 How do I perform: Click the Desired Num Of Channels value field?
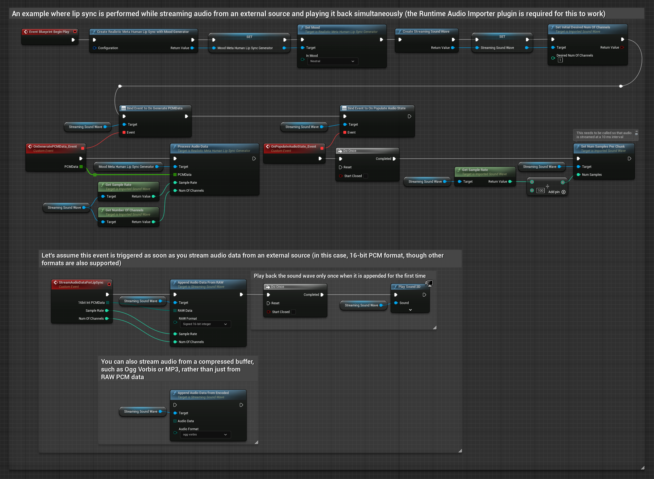point(560,60)
